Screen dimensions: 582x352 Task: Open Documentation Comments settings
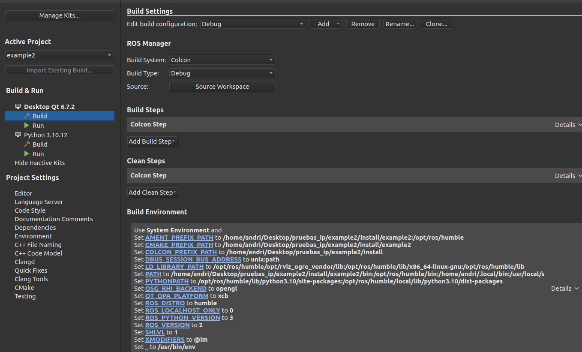[54, 219]
